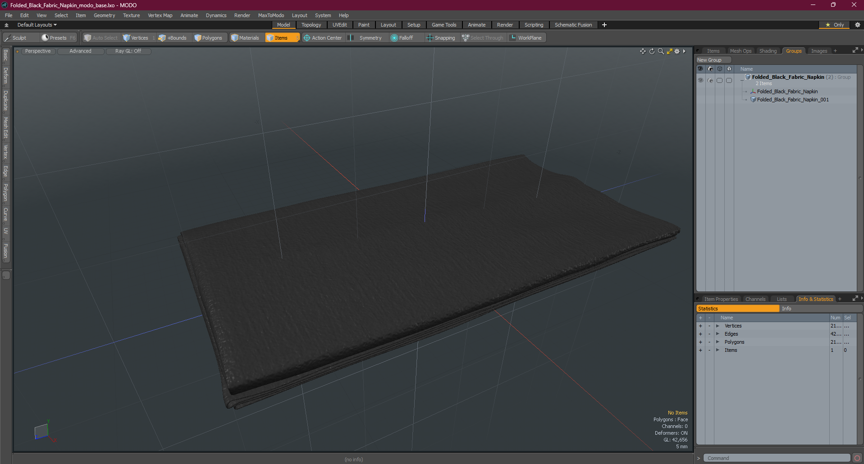Click the yellow viewport maximize icon
Screen dimensions: 864x464
[670, 51]
